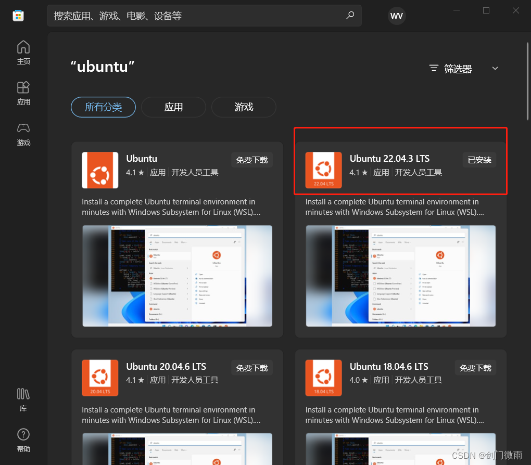Open the Help (帮助) sidebar item

click(23, 441)
